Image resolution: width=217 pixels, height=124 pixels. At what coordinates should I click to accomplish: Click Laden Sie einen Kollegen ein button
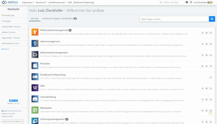tap(13, 121)
